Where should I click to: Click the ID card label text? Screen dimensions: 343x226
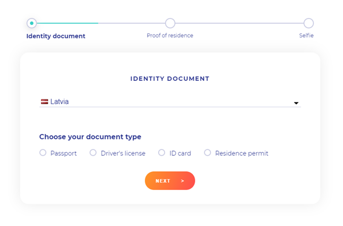coord(180,153)
